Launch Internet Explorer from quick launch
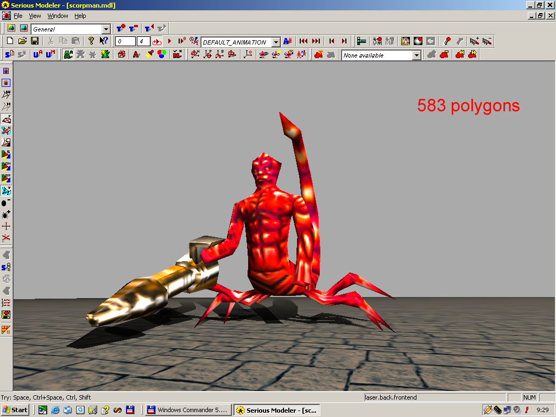The width and height of the screenshot is (556, 417). (55, 410)
